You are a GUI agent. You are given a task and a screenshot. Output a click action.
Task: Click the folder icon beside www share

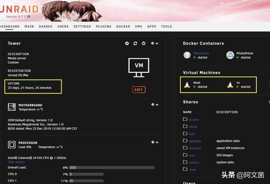pyautogui.click(x=185, y=169)
